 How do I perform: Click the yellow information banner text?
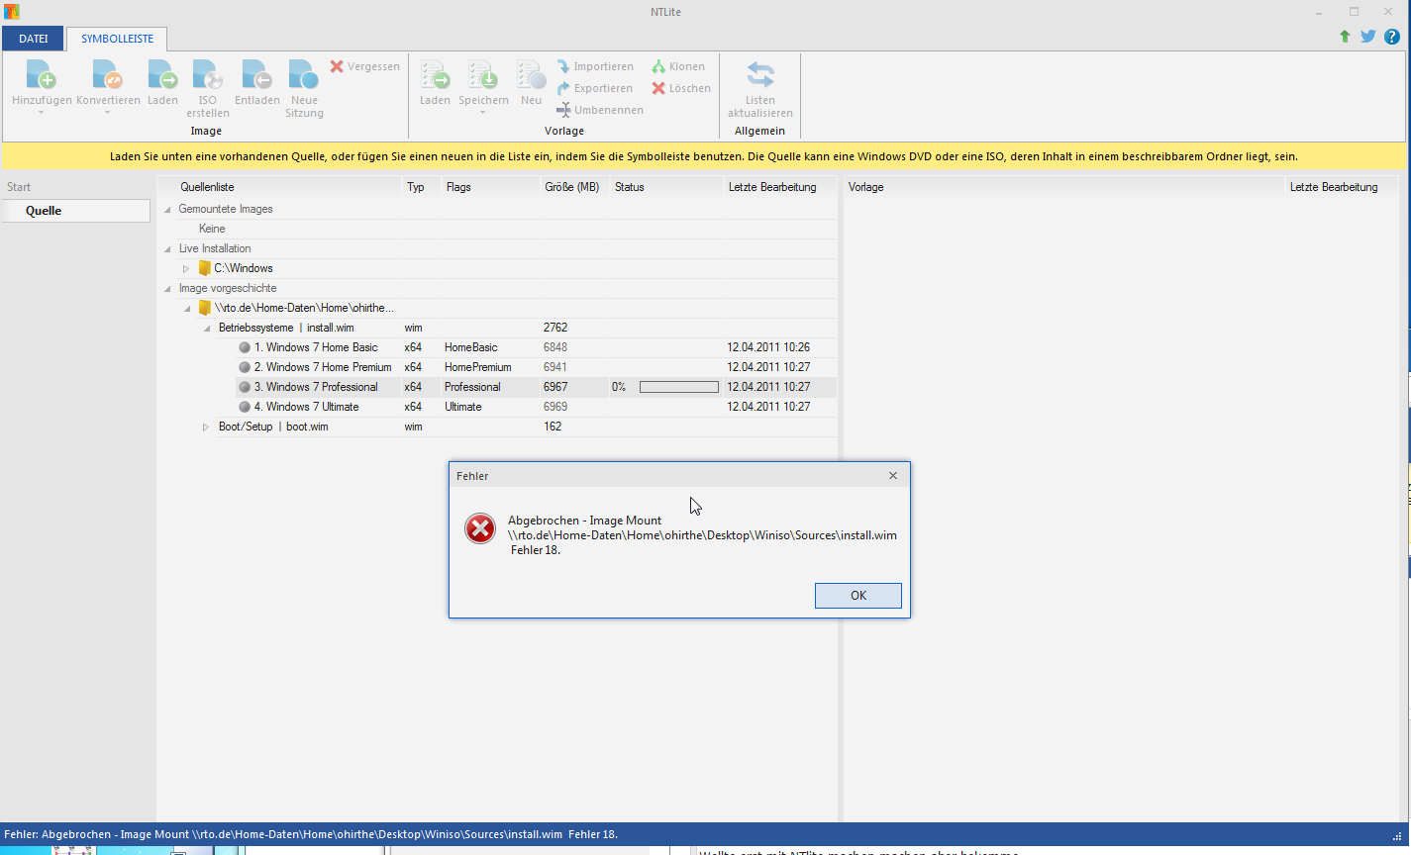(703, 156)
